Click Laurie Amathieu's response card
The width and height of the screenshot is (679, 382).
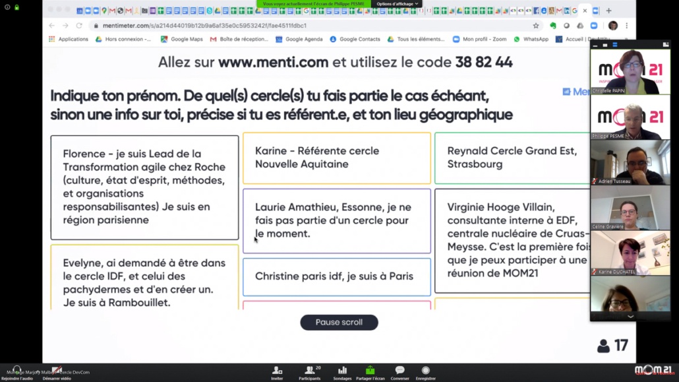click(x=337, y=221)
